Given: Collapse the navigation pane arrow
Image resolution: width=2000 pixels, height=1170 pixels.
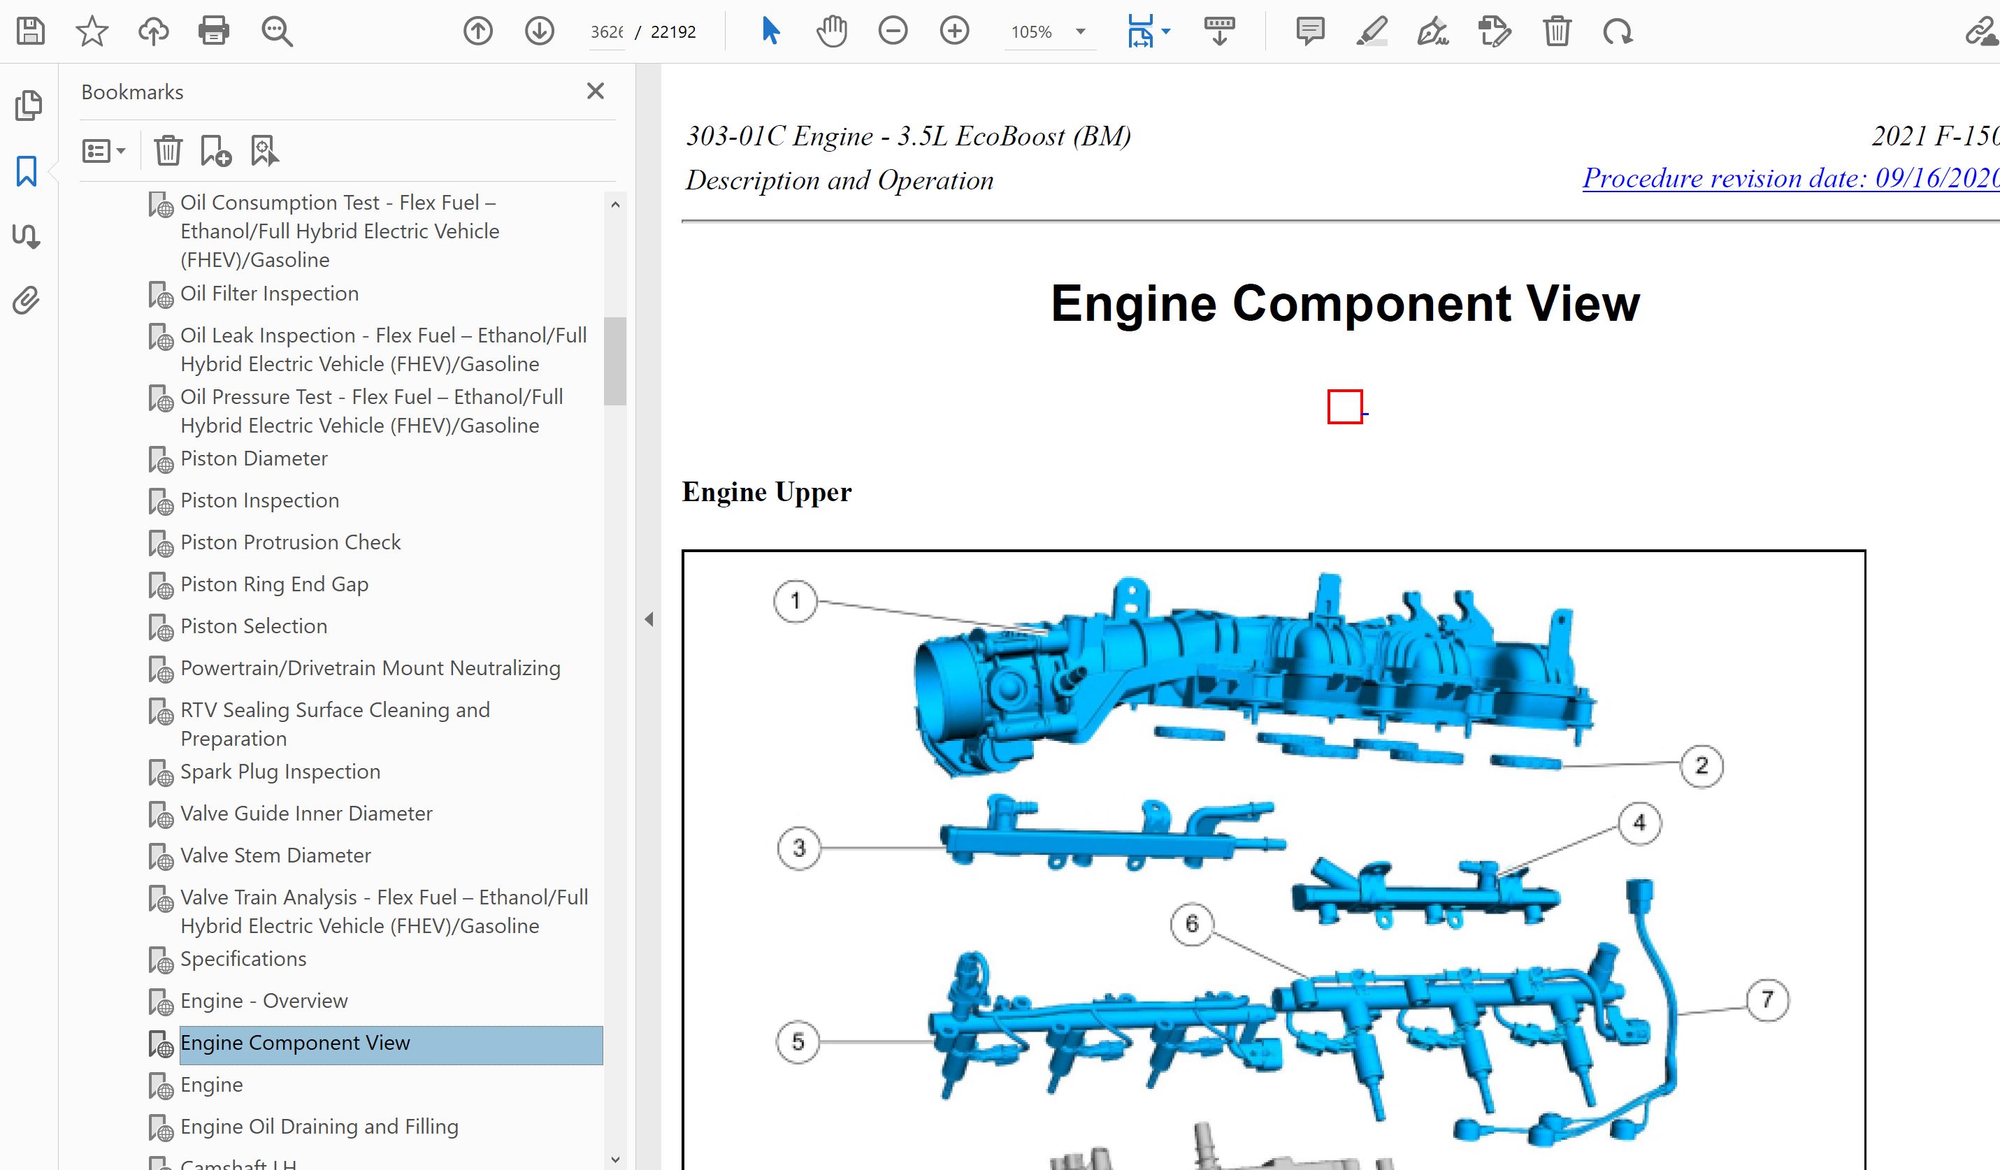Looking at the screenshot, I should coord(649,619).
